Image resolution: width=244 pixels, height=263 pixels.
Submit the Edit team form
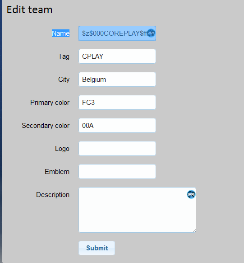97,248
